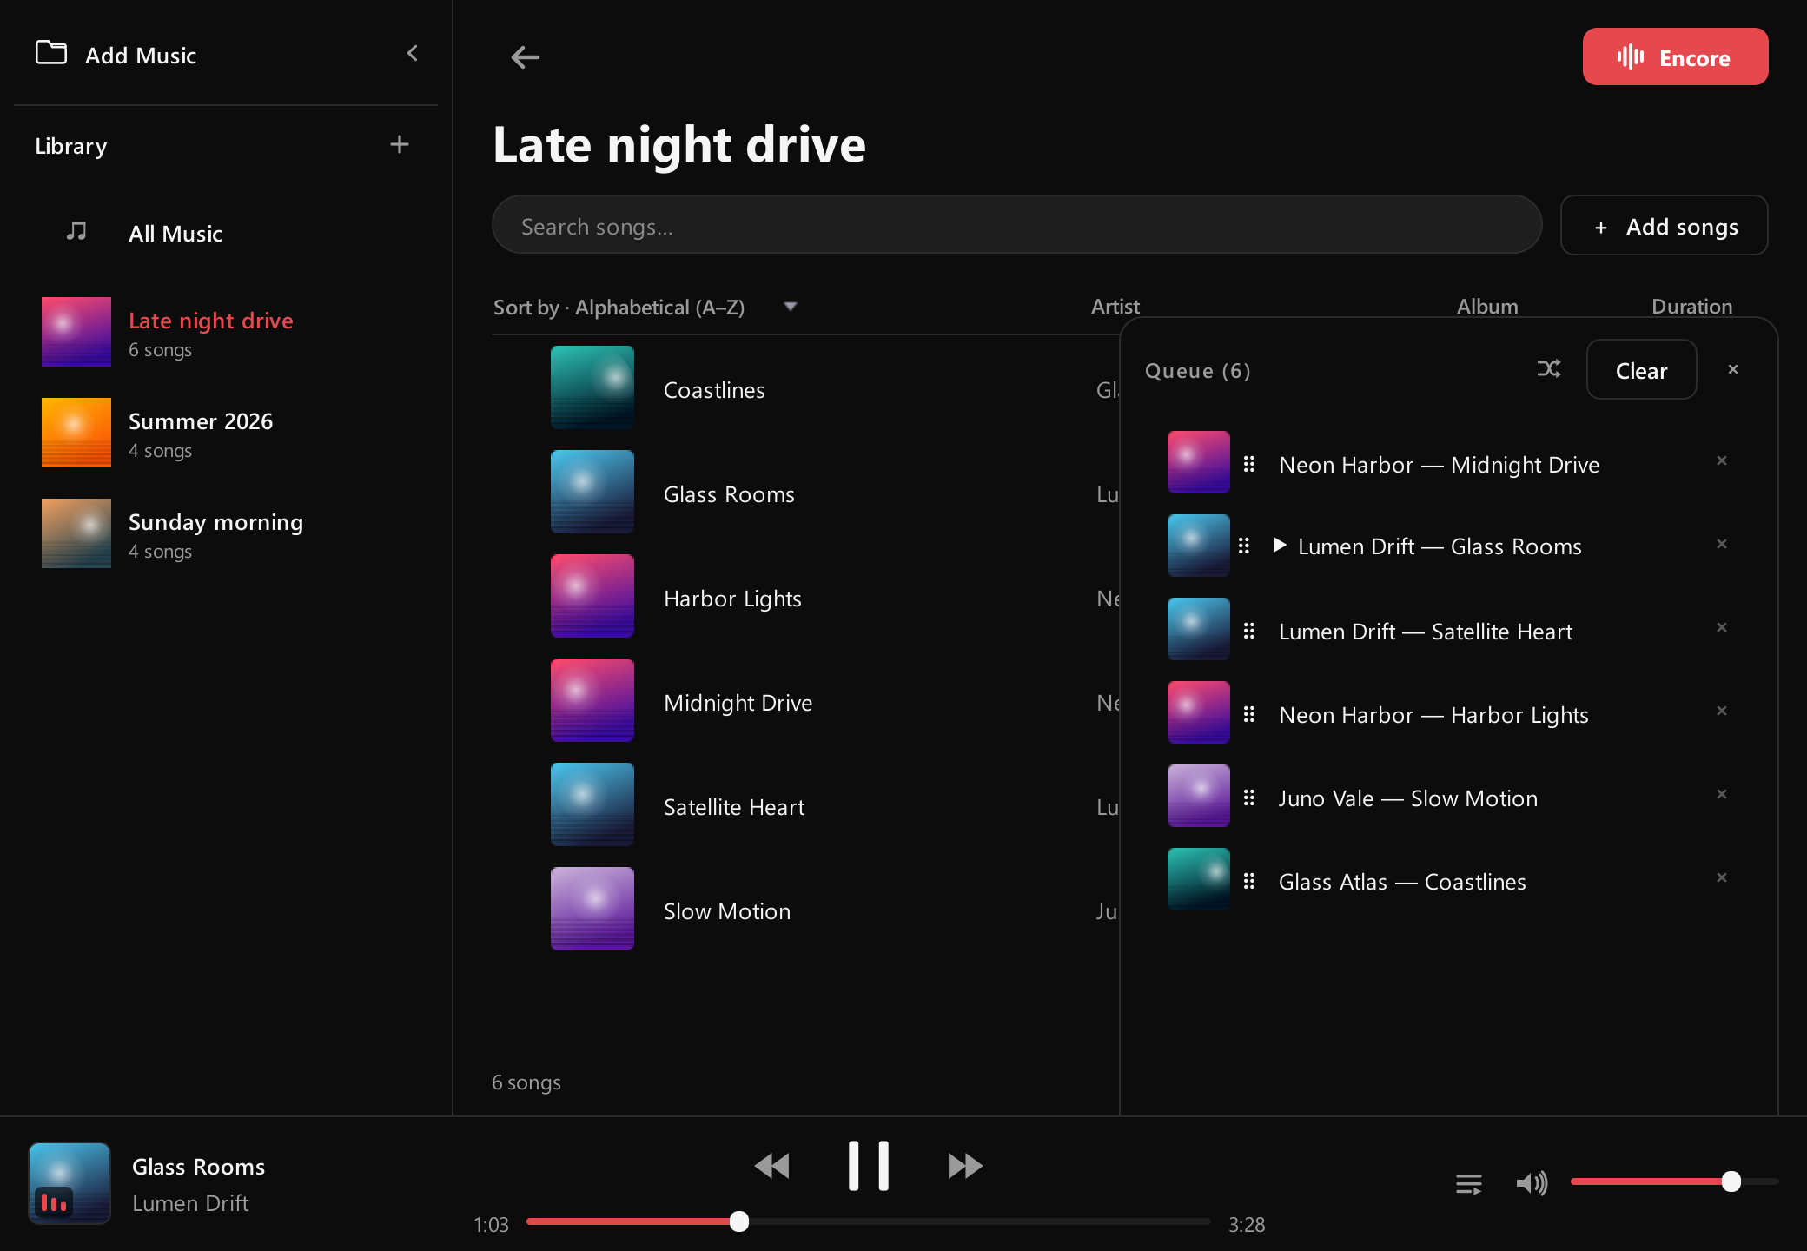Mute the volume speaker icon
Screen dimensions: 1807x1251
tap(1532, 1182)
